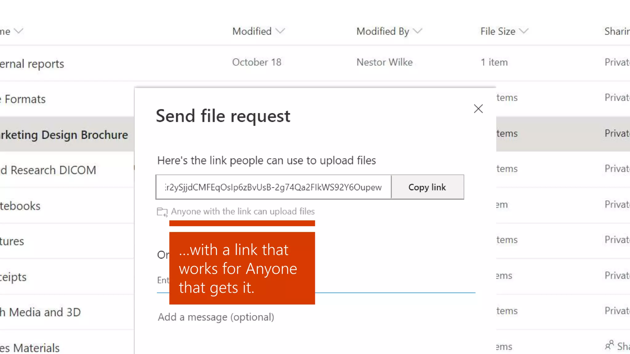Open the Name column dropdown chevron
Viewport: 630px width, 354px height.
[x=18, y=31]
